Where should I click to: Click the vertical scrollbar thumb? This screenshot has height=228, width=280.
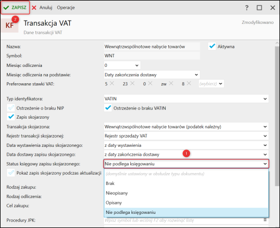click(x=277, y=116)
